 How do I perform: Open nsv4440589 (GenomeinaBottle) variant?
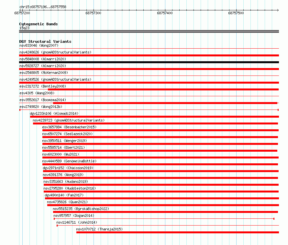coord(69,161)
